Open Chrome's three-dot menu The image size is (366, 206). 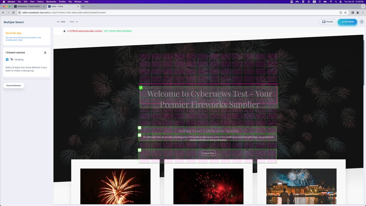click(363, 13)
